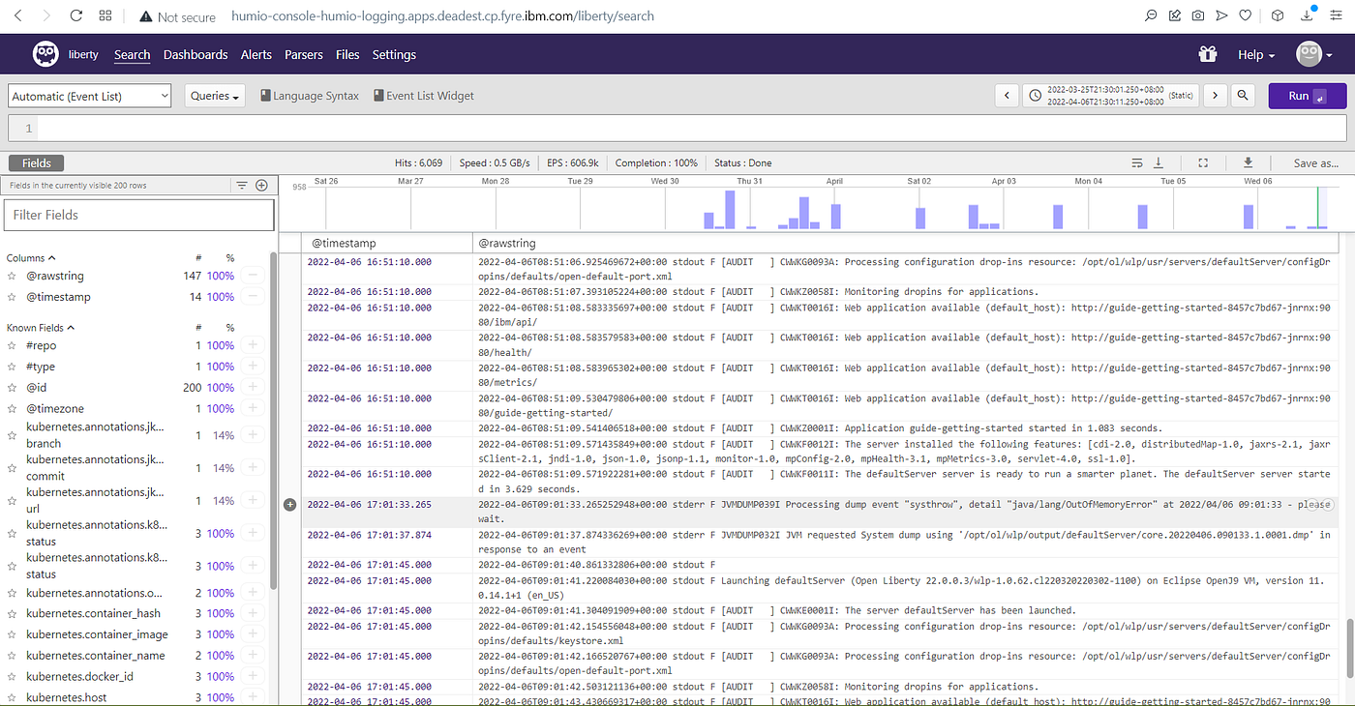Add kubernetes.container_image column with plus button
The height and width of the screenshot is (706, 1355).
click(253, 634)
